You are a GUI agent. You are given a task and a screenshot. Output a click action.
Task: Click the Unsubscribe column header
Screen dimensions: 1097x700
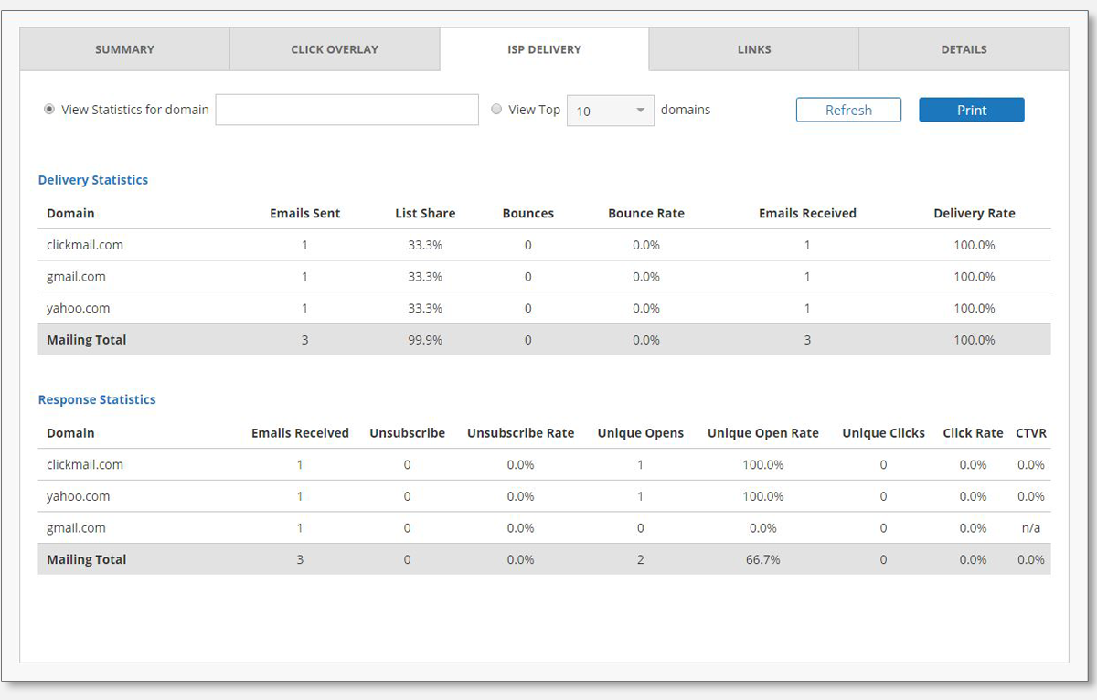pos(408,433)
